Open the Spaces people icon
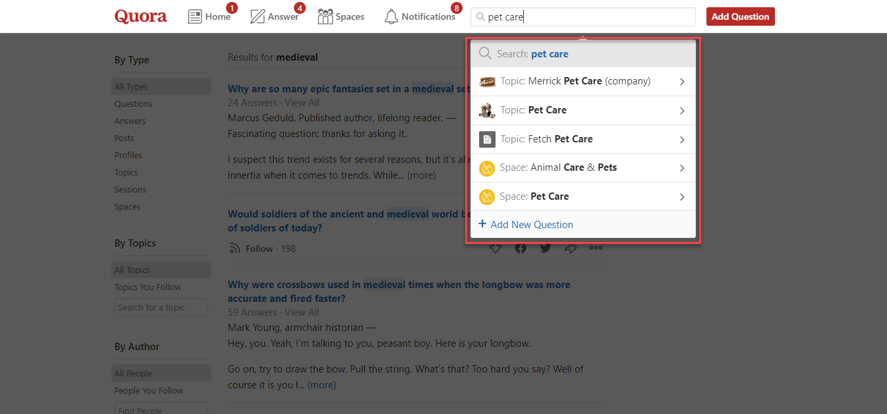Image resolution: width=887 pixels, height=414 pixels. click(325, 16)
